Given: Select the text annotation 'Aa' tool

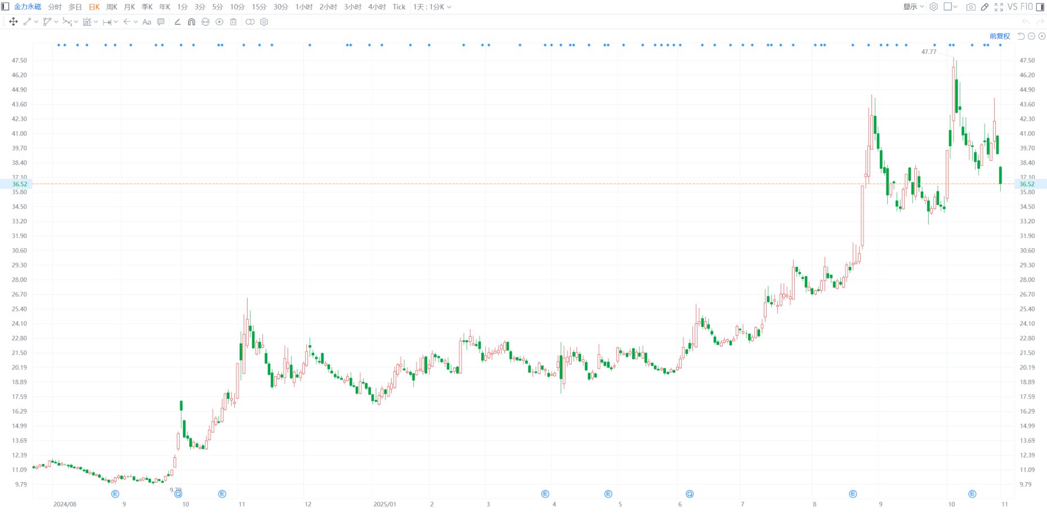Looking at the screenshot, I should click(147, 22).
